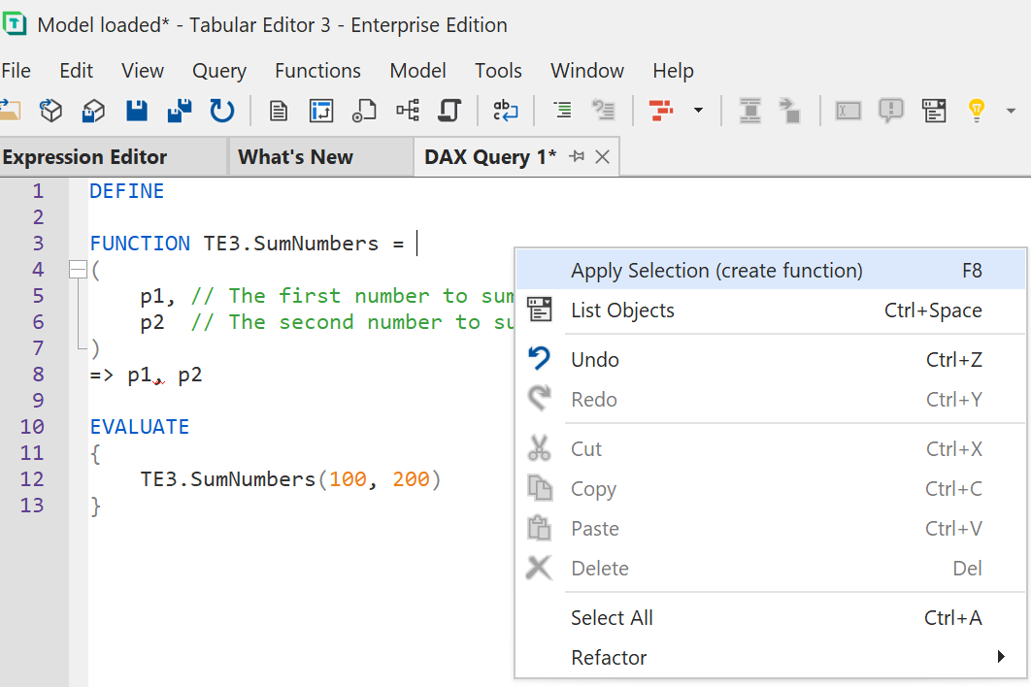Open the Model menu
This screenshot has height=687, width=1031.
(x=417, y=70)
